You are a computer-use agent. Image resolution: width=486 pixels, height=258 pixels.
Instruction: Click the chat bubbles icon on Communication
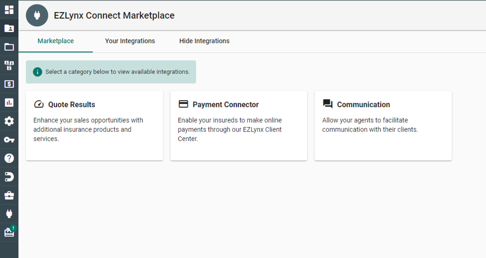point(328,103)
